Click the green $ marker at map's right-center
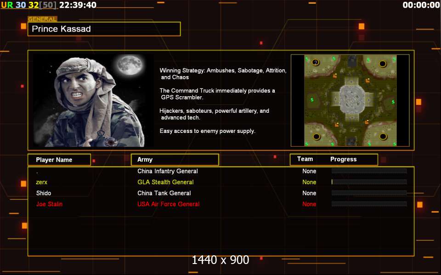441x275 pixels. (x=393, y=102)
